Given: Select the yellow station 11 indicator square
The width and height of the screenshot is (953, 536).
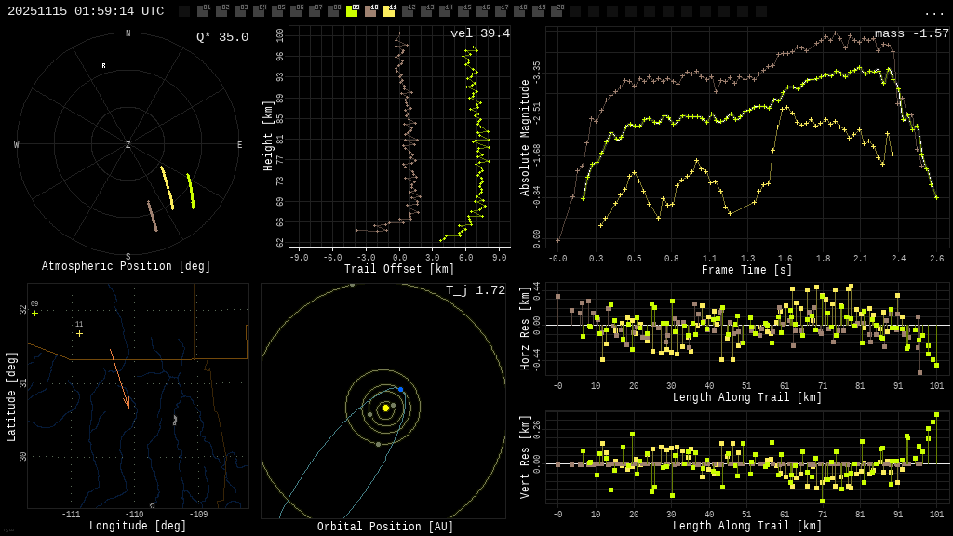Looking at the screenshot, I should click(389, 11).
